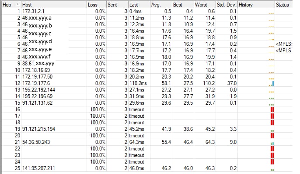
Task: Sort by the Loss column header
Action: pos(96,4)
